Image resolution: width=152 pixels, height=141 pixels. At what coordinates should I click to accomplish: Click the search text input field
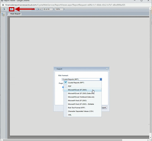coord(24,9)
